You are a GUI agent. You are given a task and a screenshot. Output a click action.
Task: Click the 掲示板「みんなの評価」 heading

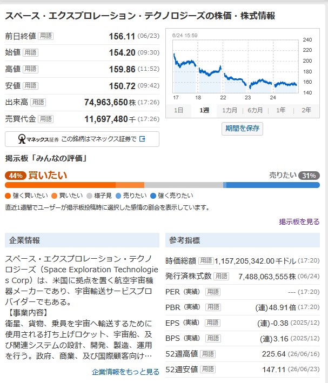pyautogui.click(x=46, y=158)
